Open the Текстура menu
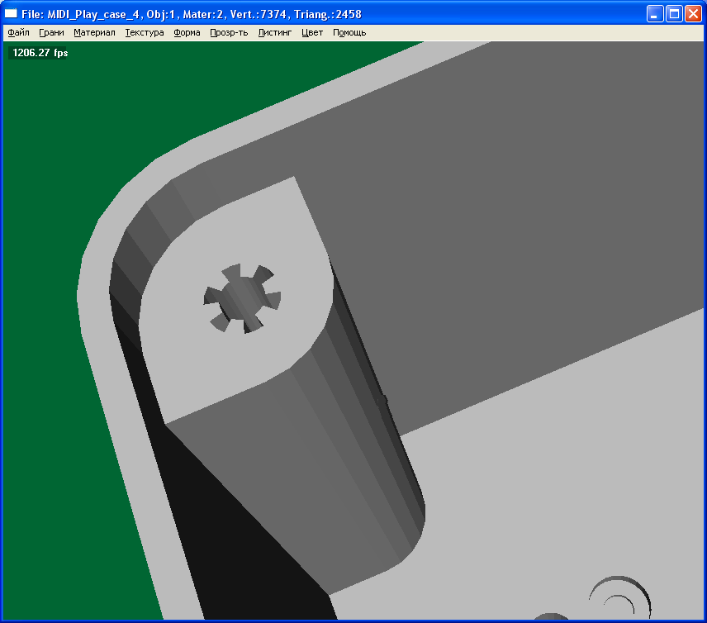Screen dimensions: 707x623 pyautogui.click(x=145, y=33)
